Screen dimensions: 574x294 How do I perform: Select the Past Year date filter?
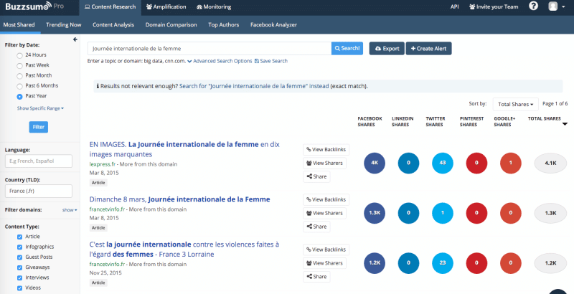click(19, 97)
